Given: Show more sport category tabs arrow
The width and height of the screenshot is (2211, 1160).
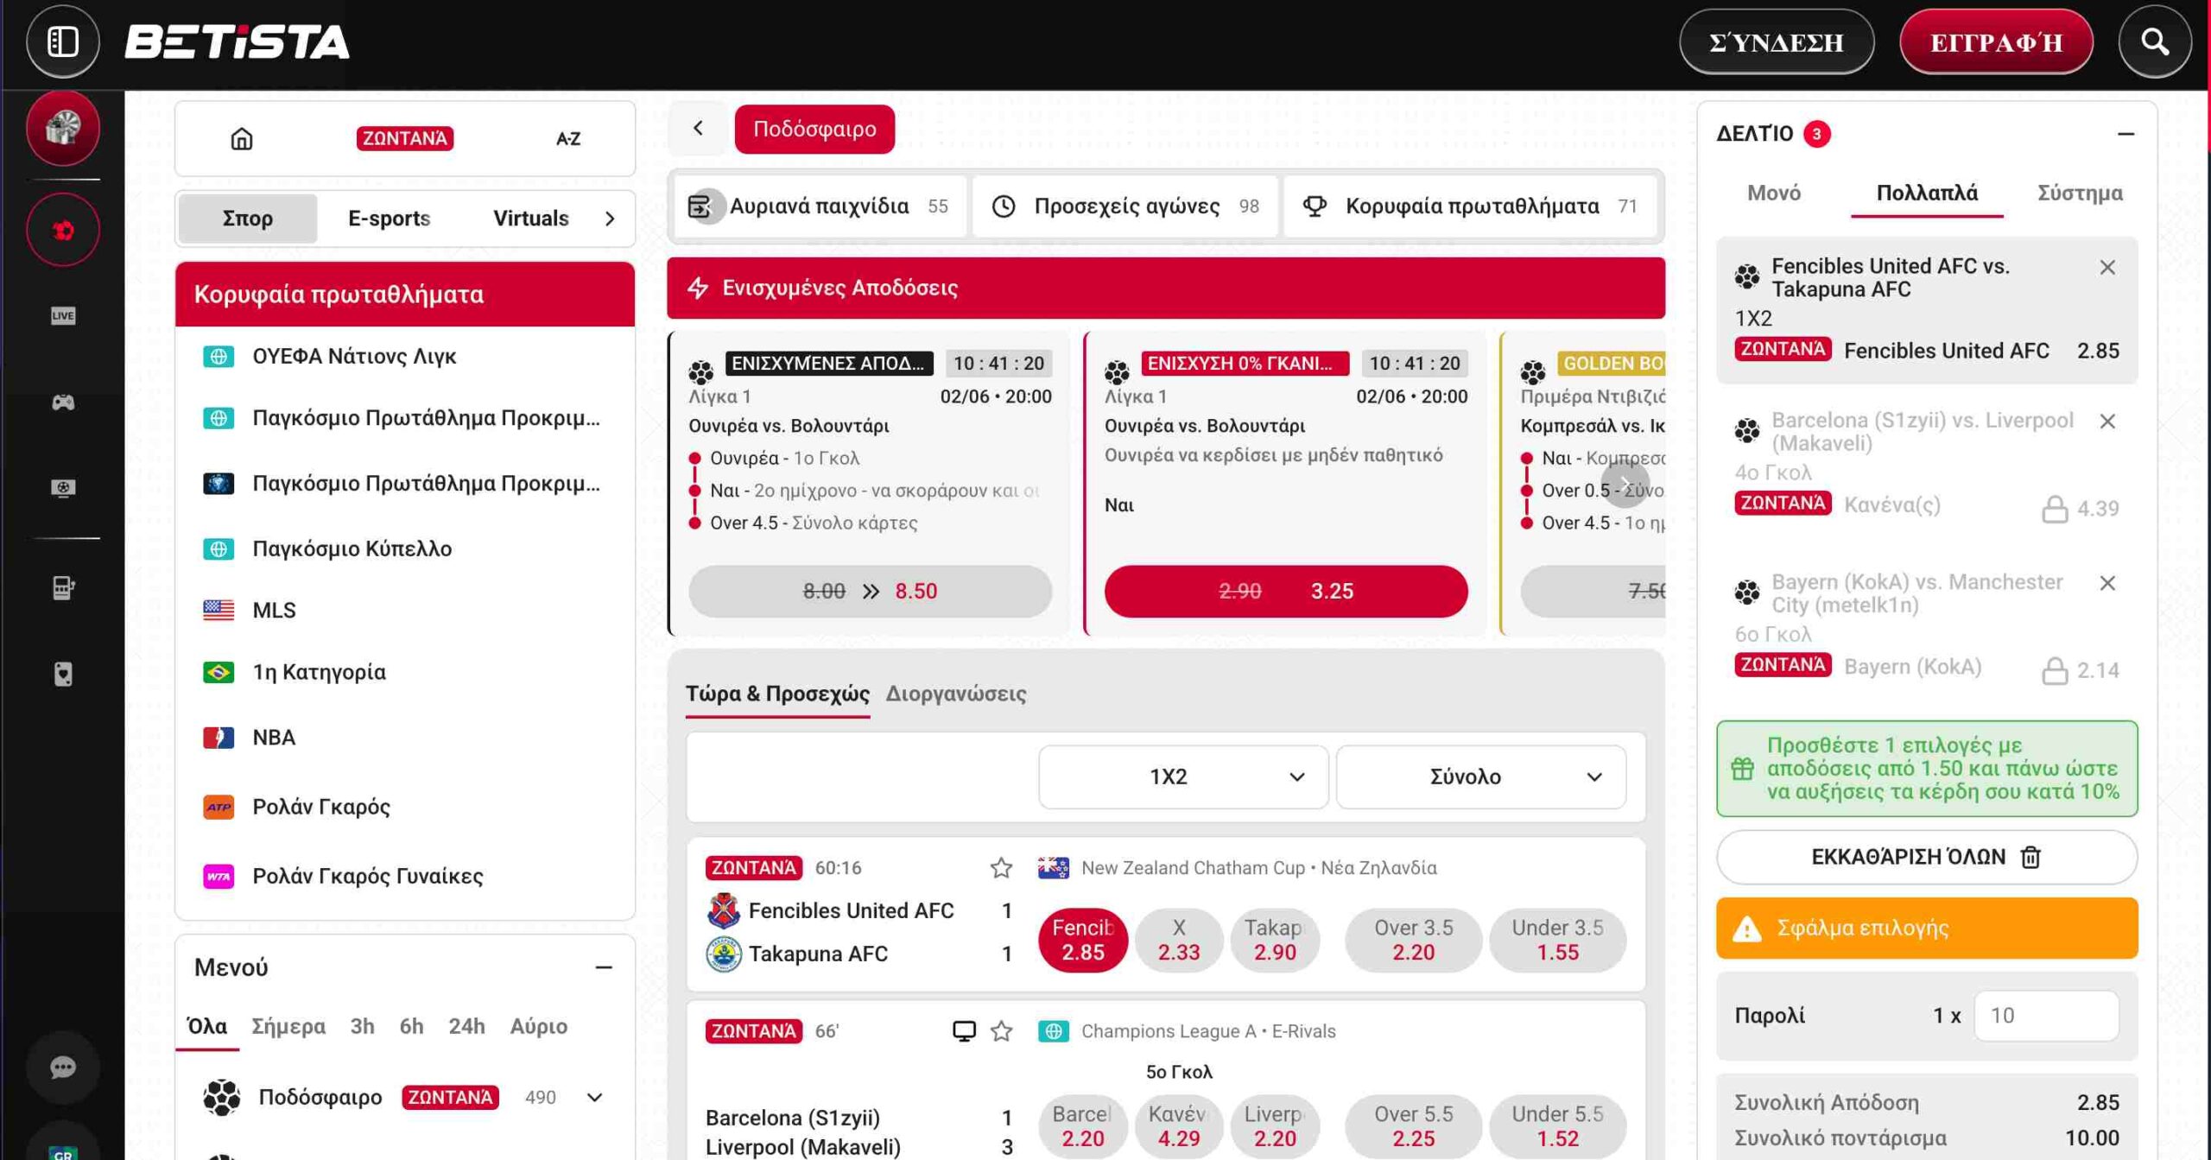Looking at the screenshot, I should pos(610,219).
